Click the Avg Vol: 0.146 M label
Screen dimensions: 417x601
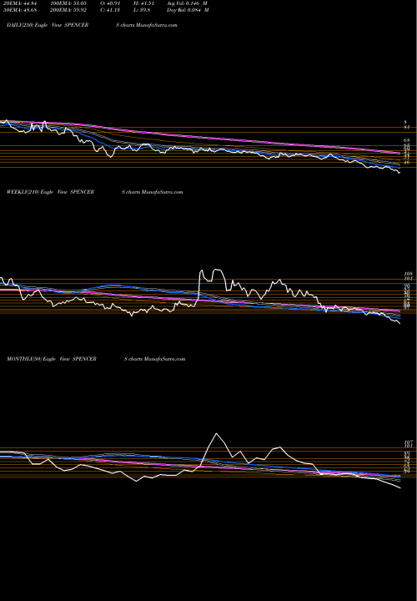[x=187, y=3]
